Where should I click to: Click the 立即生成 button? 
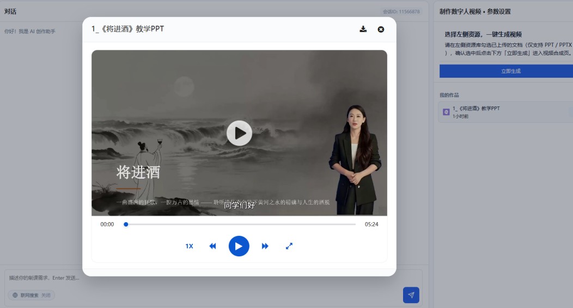pyautogui.click(x=506, y=71)
